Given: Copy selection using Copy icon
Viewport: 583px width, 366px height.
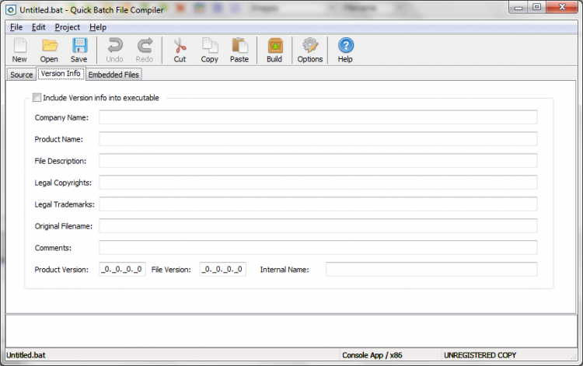Looking at the screenshot, I should 210,51.
